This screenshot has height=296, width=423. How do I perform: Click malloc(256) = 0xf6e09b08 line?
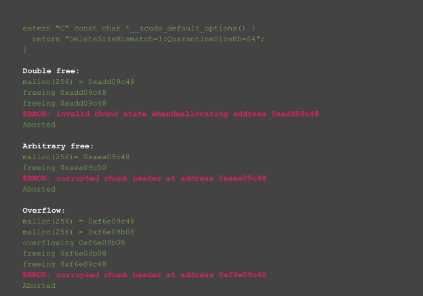click(x=78, y=232)
